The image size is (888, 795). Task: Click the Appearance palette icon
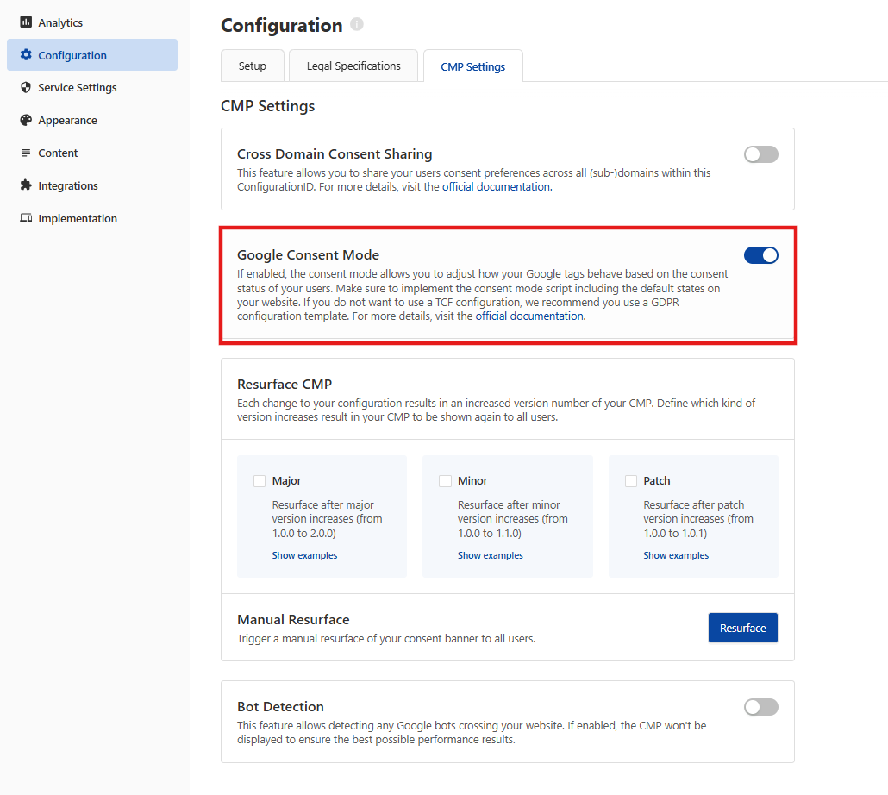coord(26,120)
